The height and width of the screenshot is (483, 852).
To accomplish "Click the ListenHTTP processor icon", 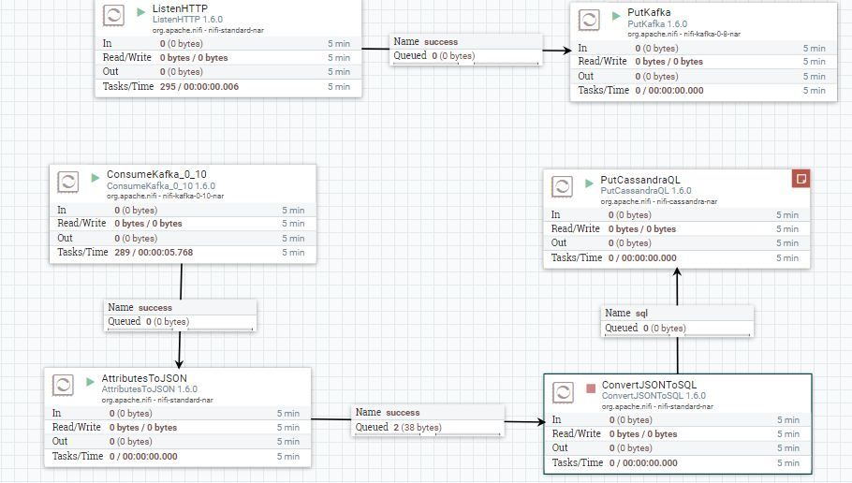I will coord(113,15).
